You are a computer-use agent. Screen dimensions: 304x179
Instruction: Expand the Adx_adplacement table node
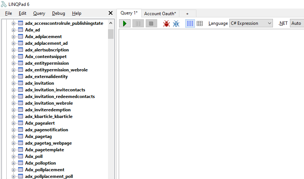pyautogui.click(x=13, y=37)
